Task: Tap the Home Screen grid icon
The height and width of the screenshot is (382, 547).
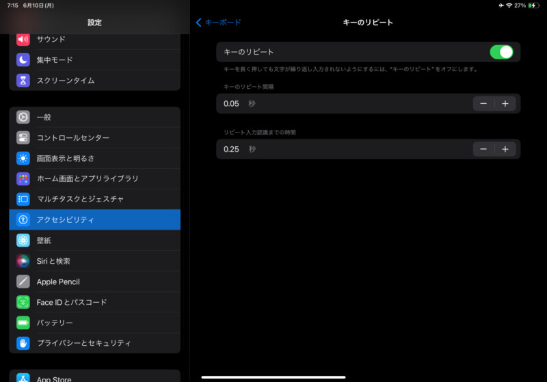Action: pos(23,179)
